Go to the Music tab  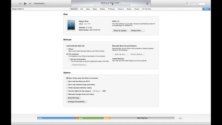pyautogui.click(x=95, y=9)
